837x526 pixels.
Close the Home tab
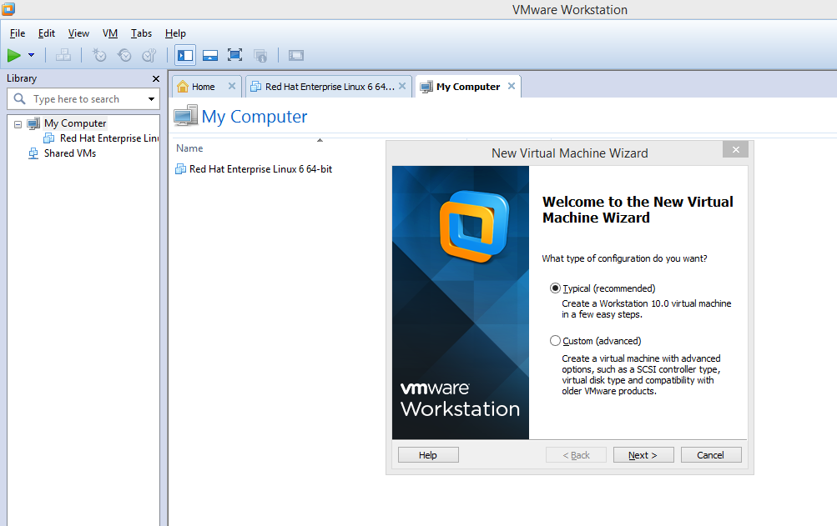pyautogui.click(x=232, y=86)
